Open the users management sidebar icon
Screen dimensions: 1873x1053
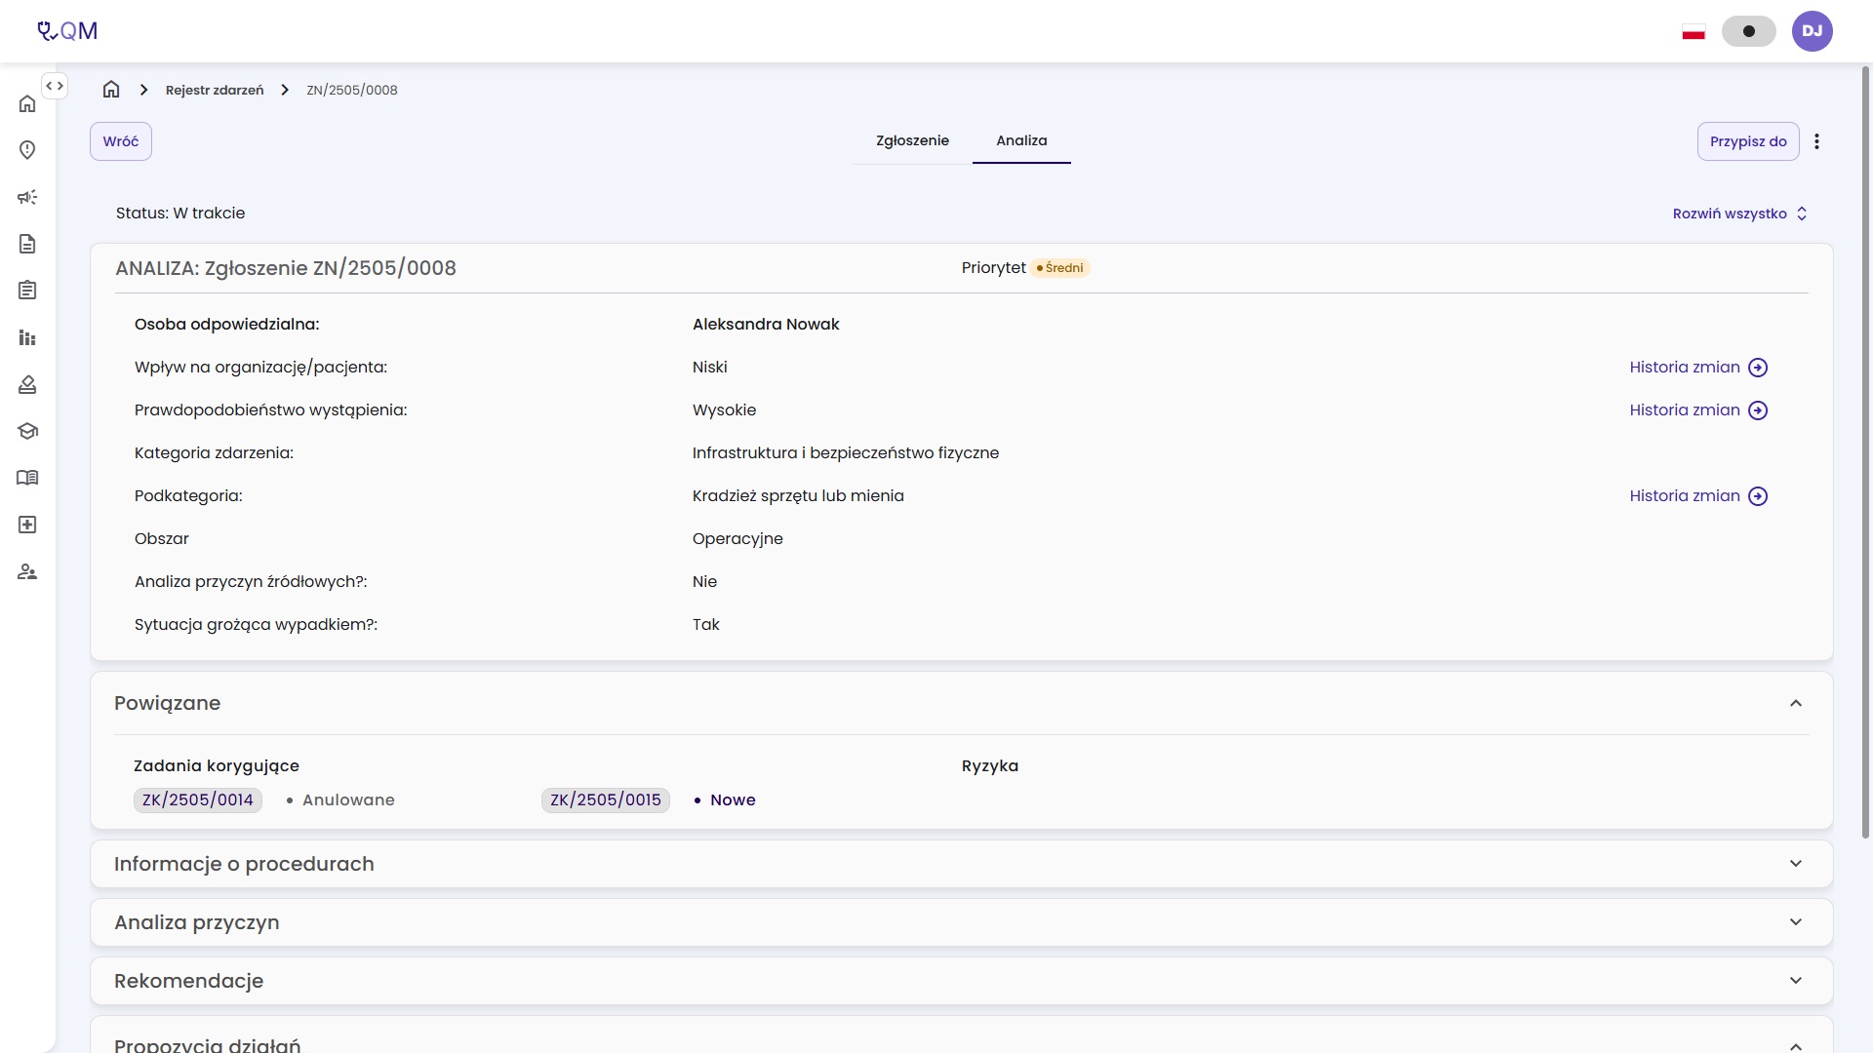[x=27, y=571]
